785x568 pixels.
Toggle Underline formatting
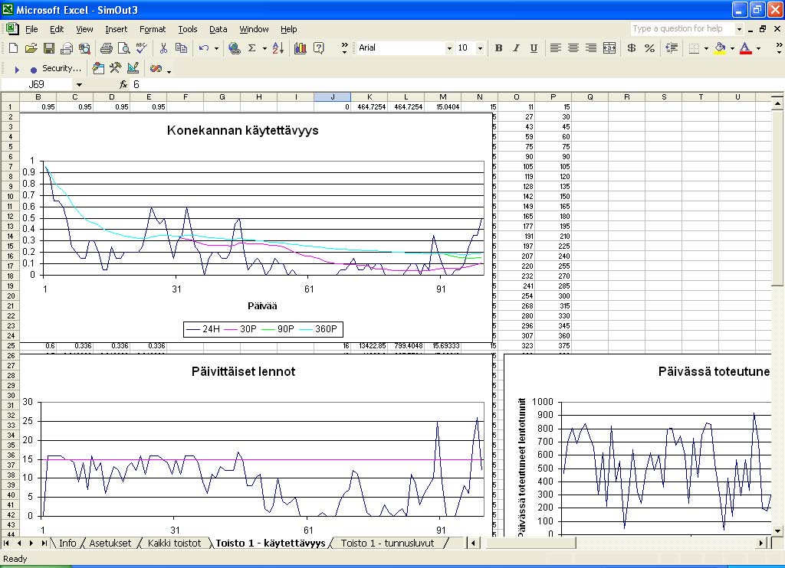[x=534, y=48]
